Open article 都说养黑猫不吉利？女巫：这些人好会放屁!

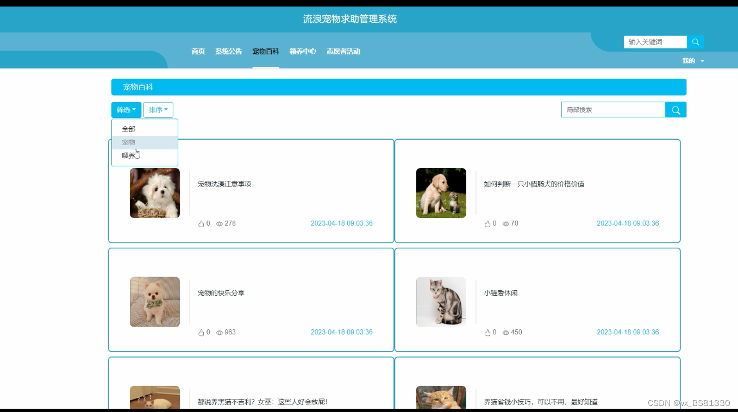262,402
